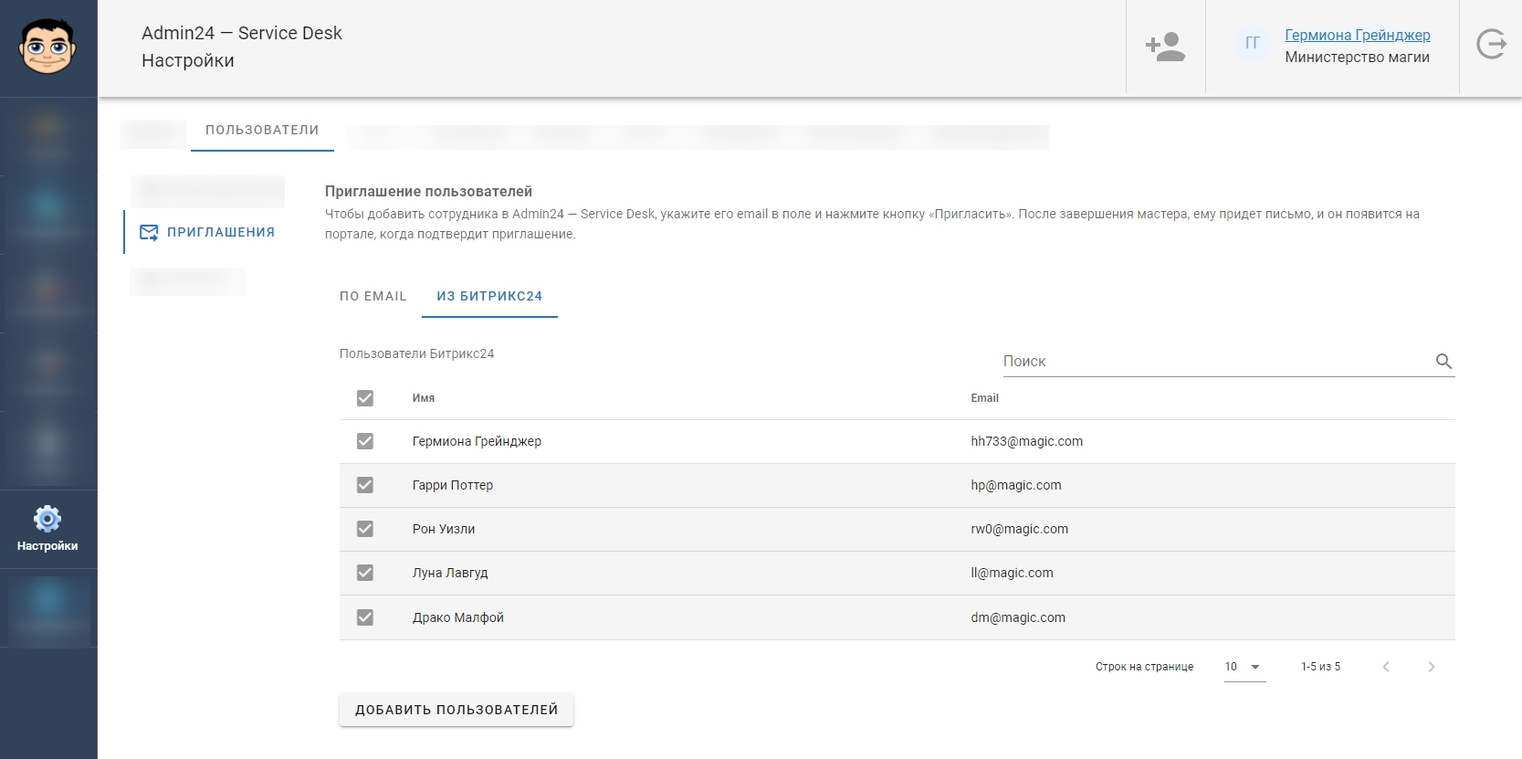Go to next page arrow
Image resolution: width=1522 pixels, height=759 pixels.
[1431, 667]
